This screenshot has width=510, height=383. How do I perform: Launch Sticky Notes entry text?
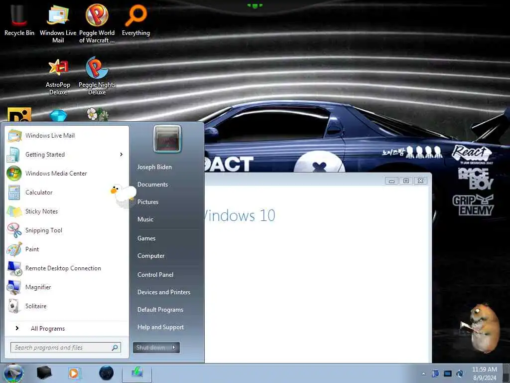click(x=42, y=211)
